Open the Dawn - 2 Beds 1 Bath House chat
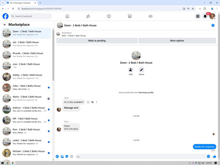Screen dimensions: 220x165 point(26,33)
